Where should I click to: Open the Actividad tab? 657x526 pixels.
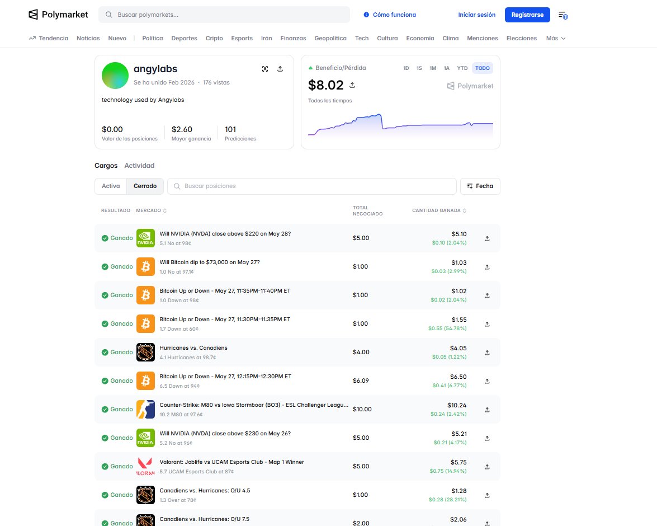tap(139, 166)
